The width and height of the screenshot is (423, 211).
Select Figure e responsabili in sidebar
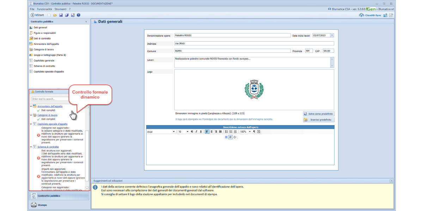pos(44,33)
